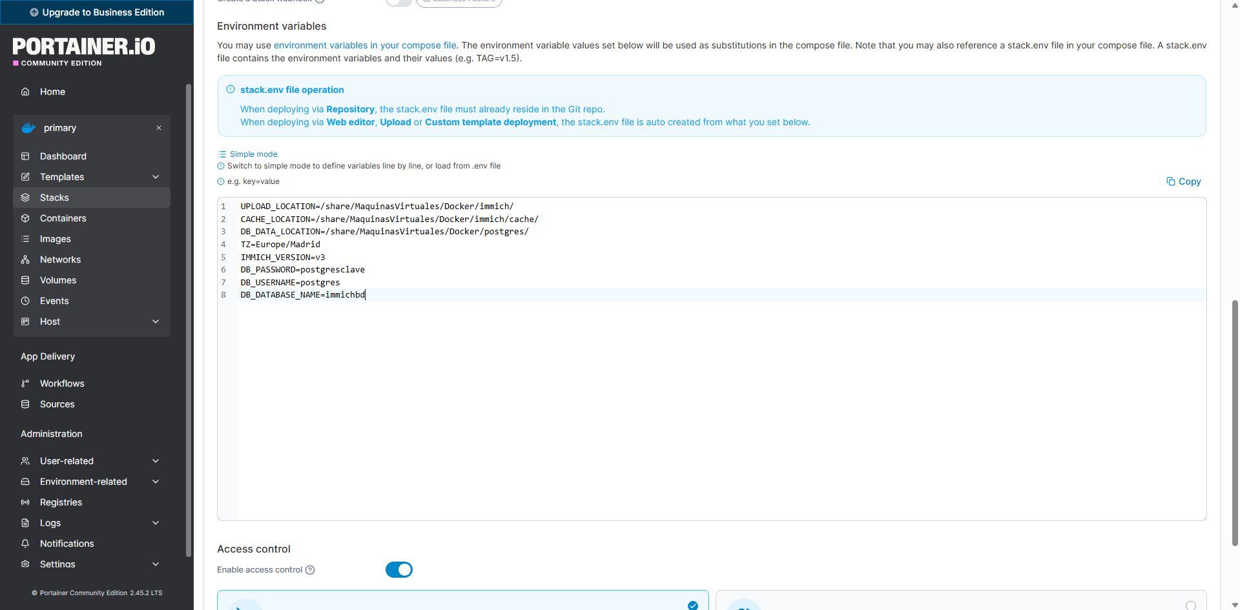Select the checked access control card
Viewport: 1240px width, 610px height.
[462, 600]
